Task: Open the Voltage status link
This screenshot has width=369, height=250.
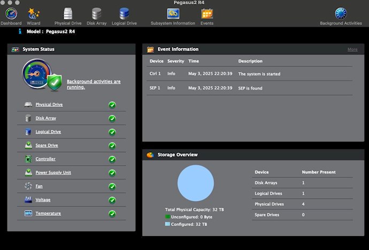Action: click(x=43, y=200)
